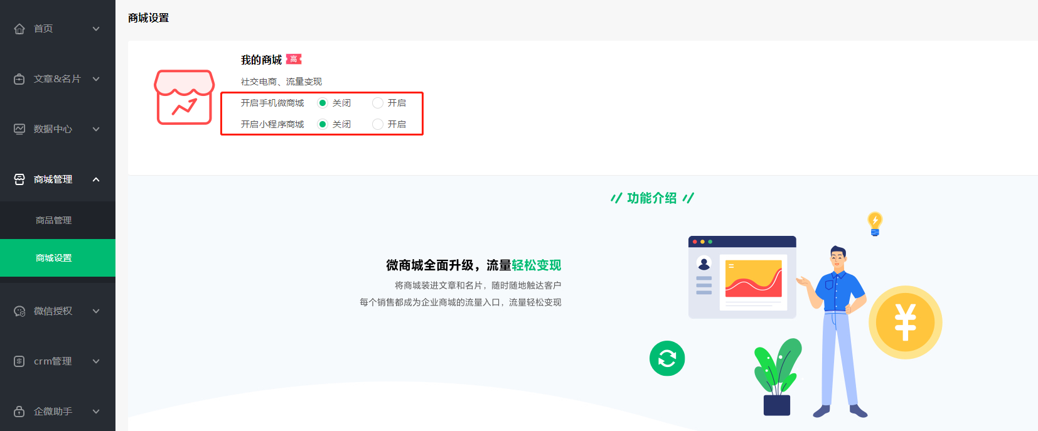
Task: Enable 开启 for 小程序商城
Action: (x=378, y=124)
